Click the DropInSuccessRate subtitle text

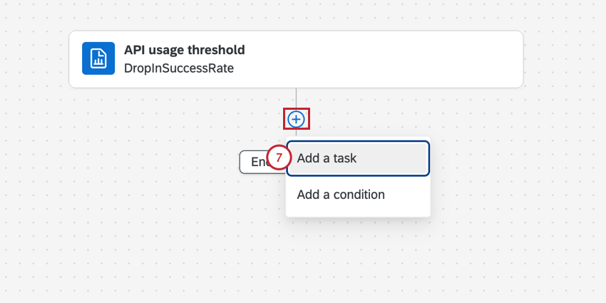[179, 68]
